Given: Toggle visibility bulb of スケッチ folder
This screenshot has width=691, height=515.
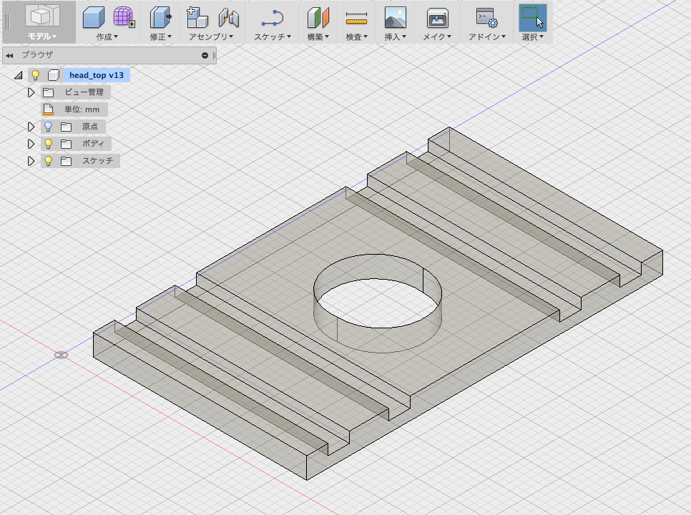Looking at the screenshot, I should click(48, 161).
